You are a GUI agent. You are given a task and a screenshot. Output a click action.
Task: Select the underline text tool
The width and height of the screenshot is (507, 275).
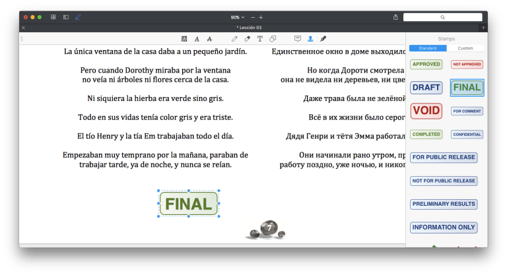pyautogui.click(x=197, y=39)
